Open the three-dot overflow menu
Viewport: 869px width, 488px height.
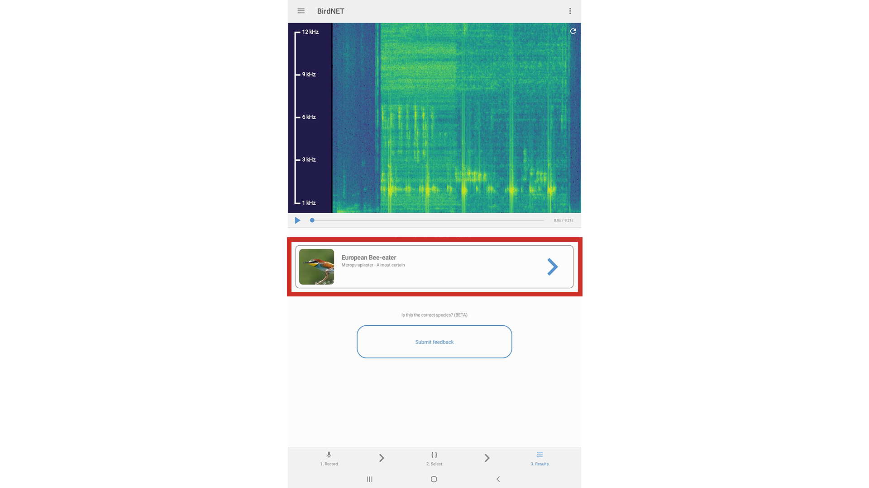(570, 11)
